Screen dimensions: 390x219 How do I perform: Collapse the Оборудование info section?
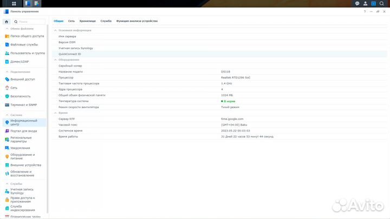[55, 60]
